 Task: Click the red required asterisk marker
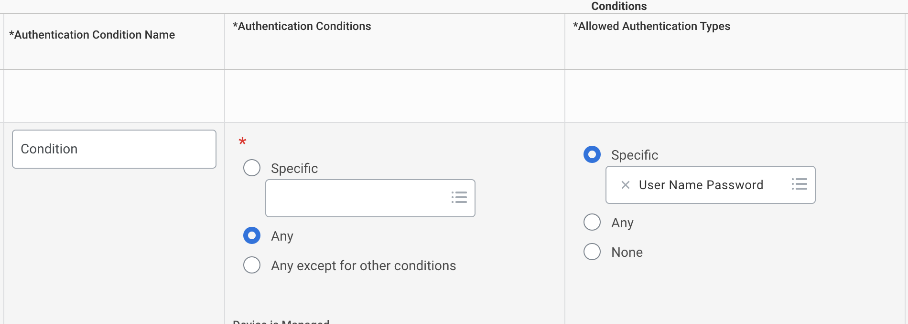coord(242,141)
